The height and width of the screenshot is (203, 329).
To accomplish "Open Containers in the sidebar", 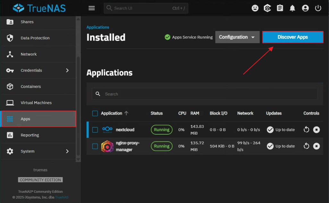I will pyautogui.click(x=38, y=86).
